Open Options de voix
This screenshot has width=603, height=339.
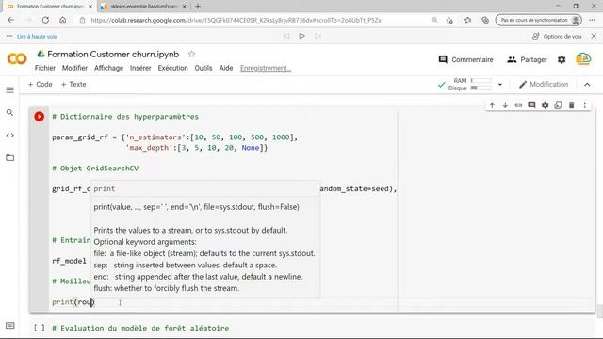tap(557, 36)
